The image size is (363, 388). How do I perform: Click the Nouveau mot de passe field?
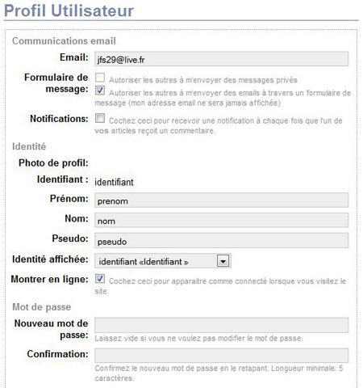221,325
